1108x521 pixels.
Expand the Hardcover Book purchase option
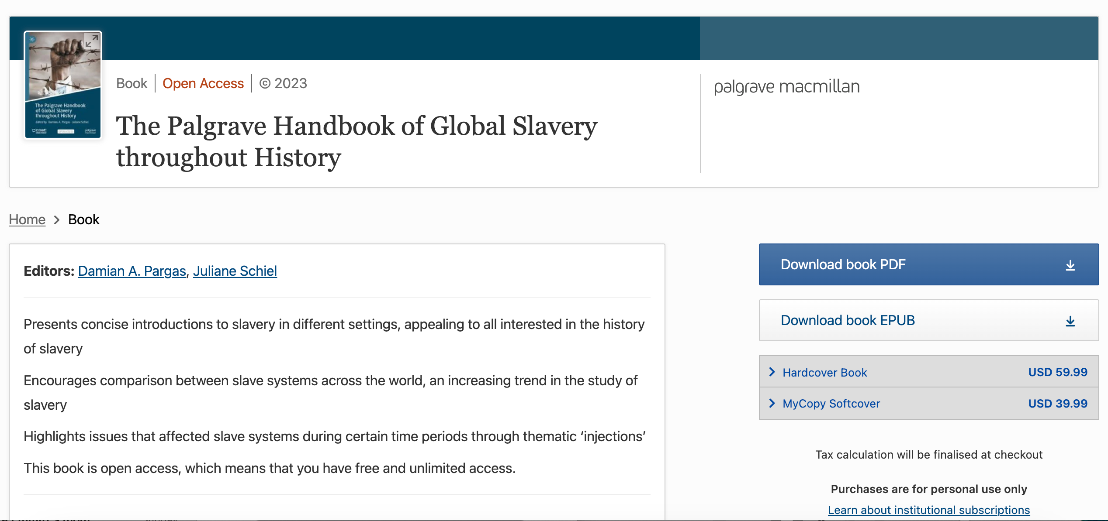(929, 372)
